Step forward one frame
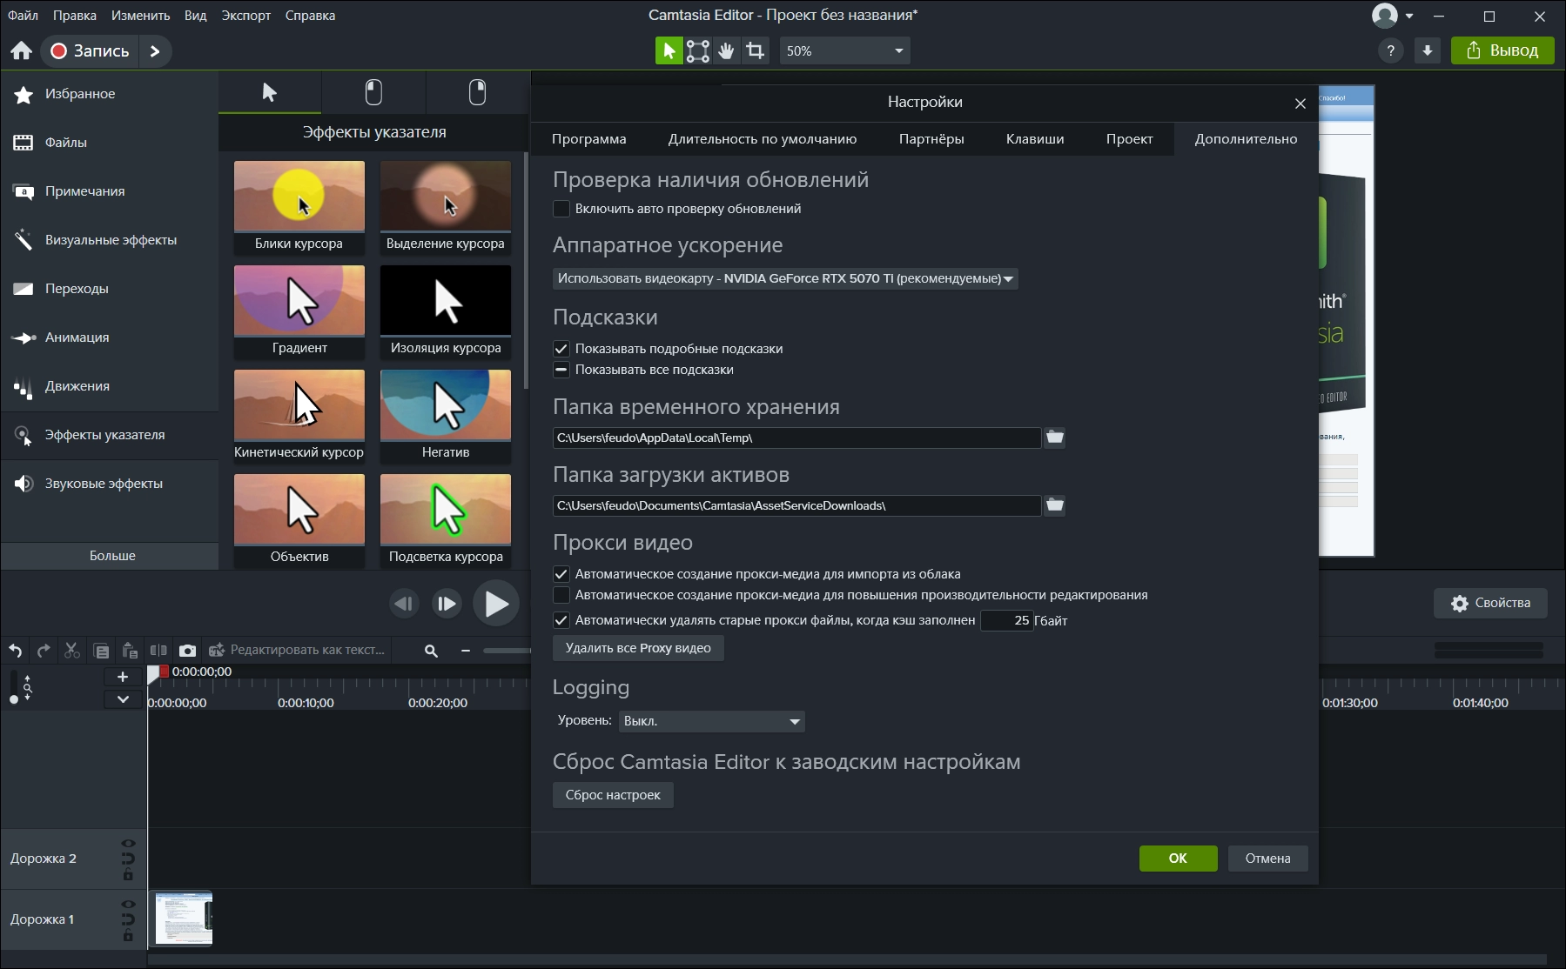The width and height of the screenshot is (1566, 969). click(x=447, y=603)
